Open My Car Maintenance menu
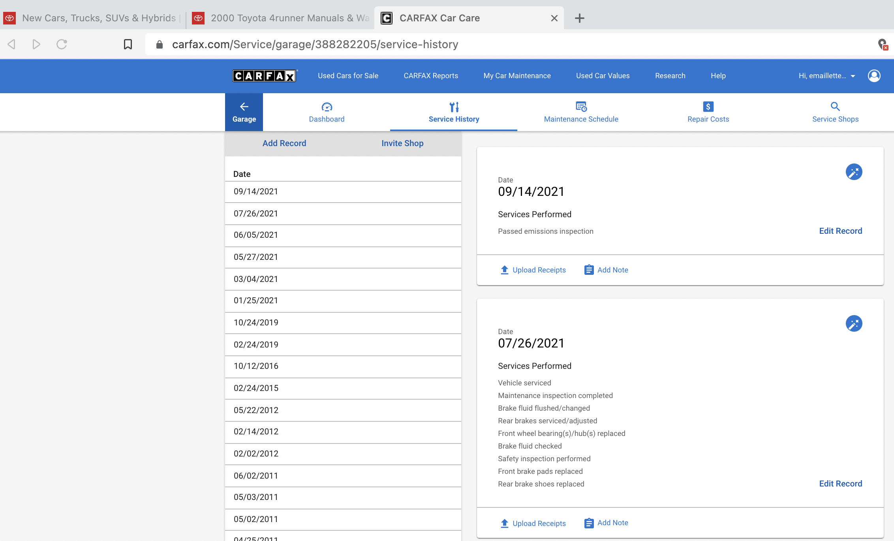Viewport: 894px width, 541px height. click(517, 76)
